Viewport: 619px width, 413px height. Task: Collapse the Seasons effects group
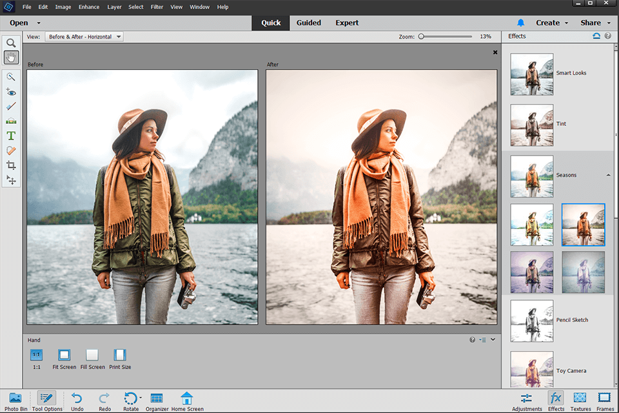[x=608, y=175]
